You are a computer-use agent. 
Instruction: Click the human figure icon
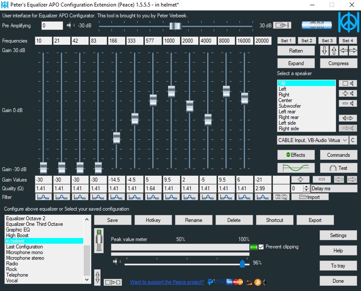click(99, 241)
